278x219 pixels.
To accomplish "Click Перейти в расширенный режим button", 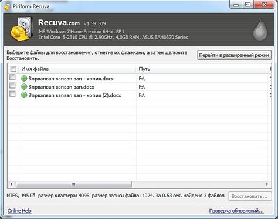I will pyautogui.click(x=234, y=55).
